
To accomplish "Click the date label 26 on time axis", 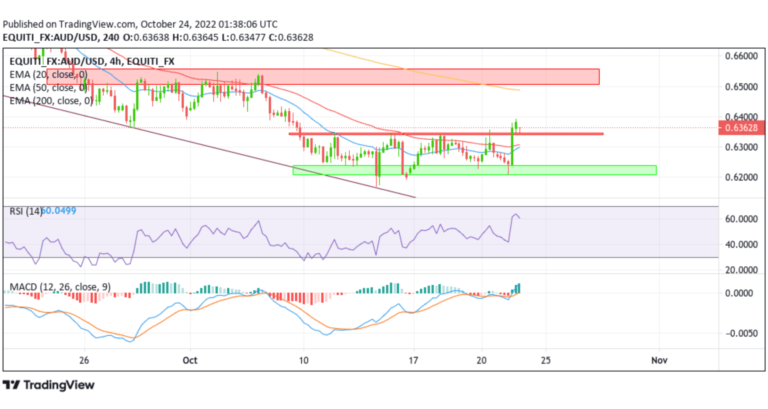I will pos(84,361).
